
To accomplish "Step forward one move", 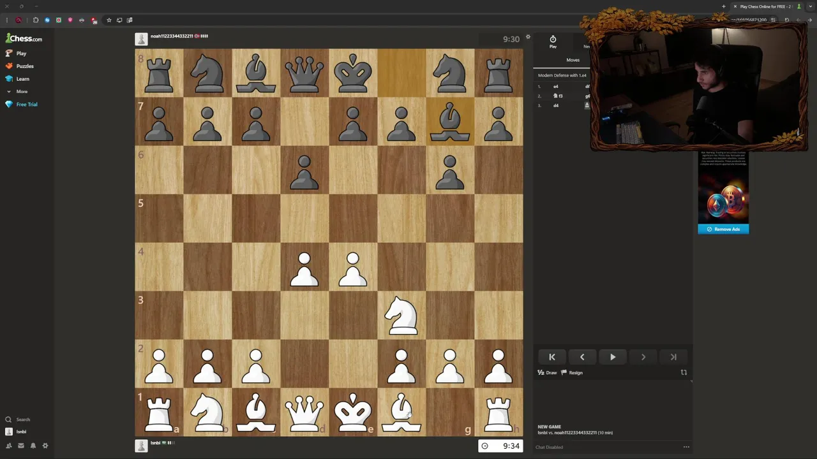I will tap(643, 357).
